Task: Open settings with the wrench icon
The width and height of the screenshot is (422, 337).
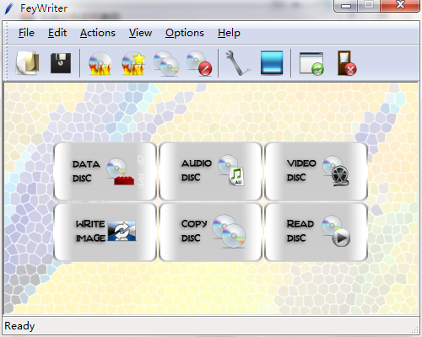Action: 237,63
